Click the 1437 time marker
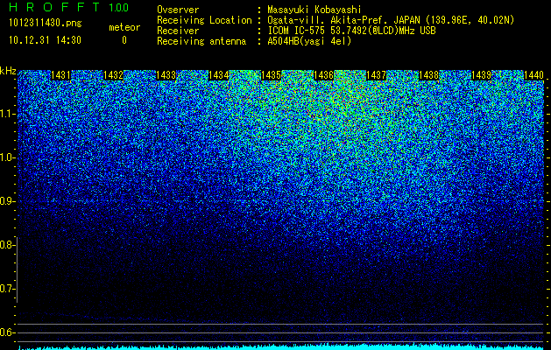551x350 pixels. pyautogui.click(x=376, y=75)
